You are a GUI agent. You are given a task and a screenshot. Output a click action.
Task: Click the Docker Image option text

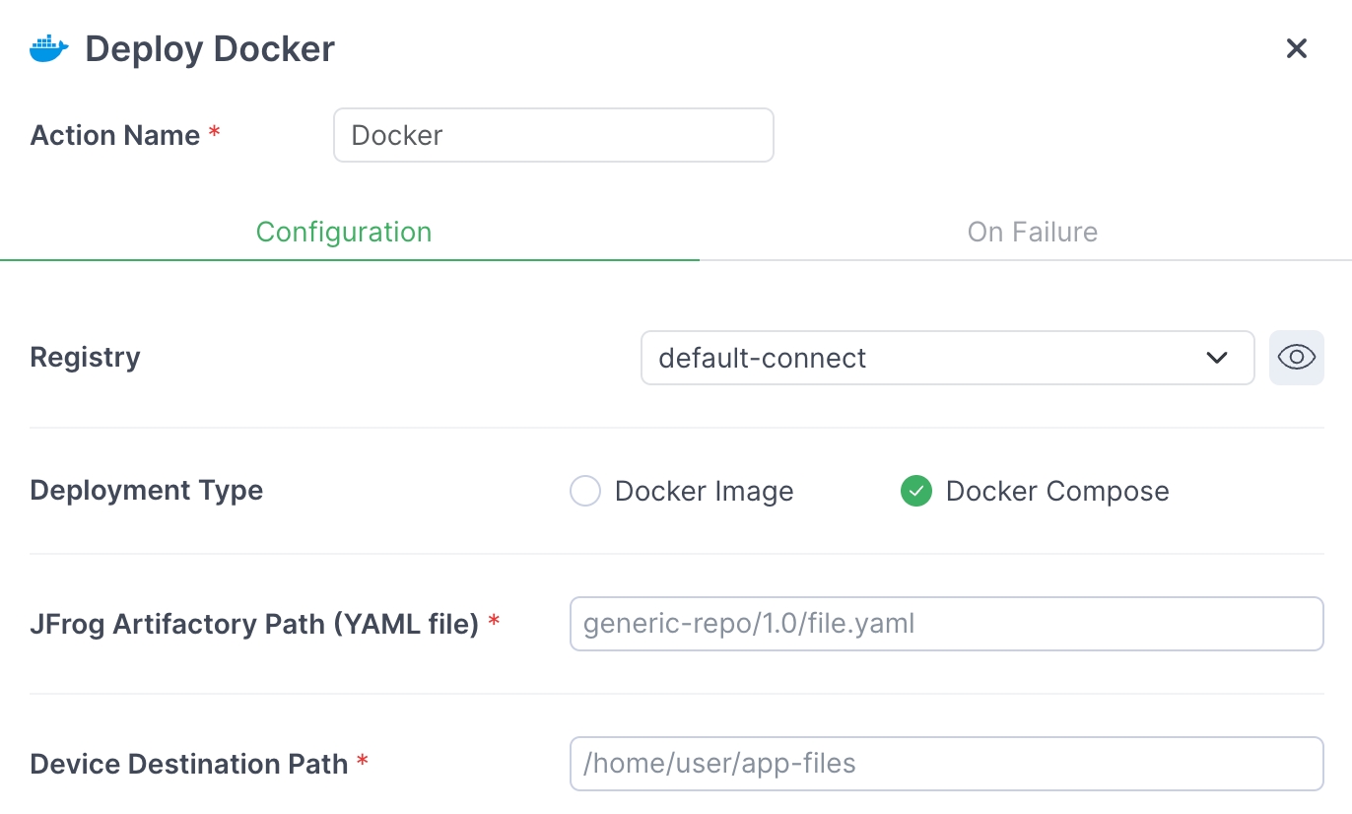point(704,491)
